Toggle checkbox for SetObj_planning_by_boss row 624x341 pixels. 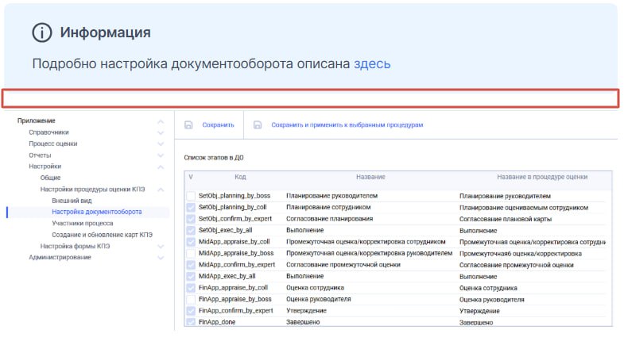click(190, 196)
